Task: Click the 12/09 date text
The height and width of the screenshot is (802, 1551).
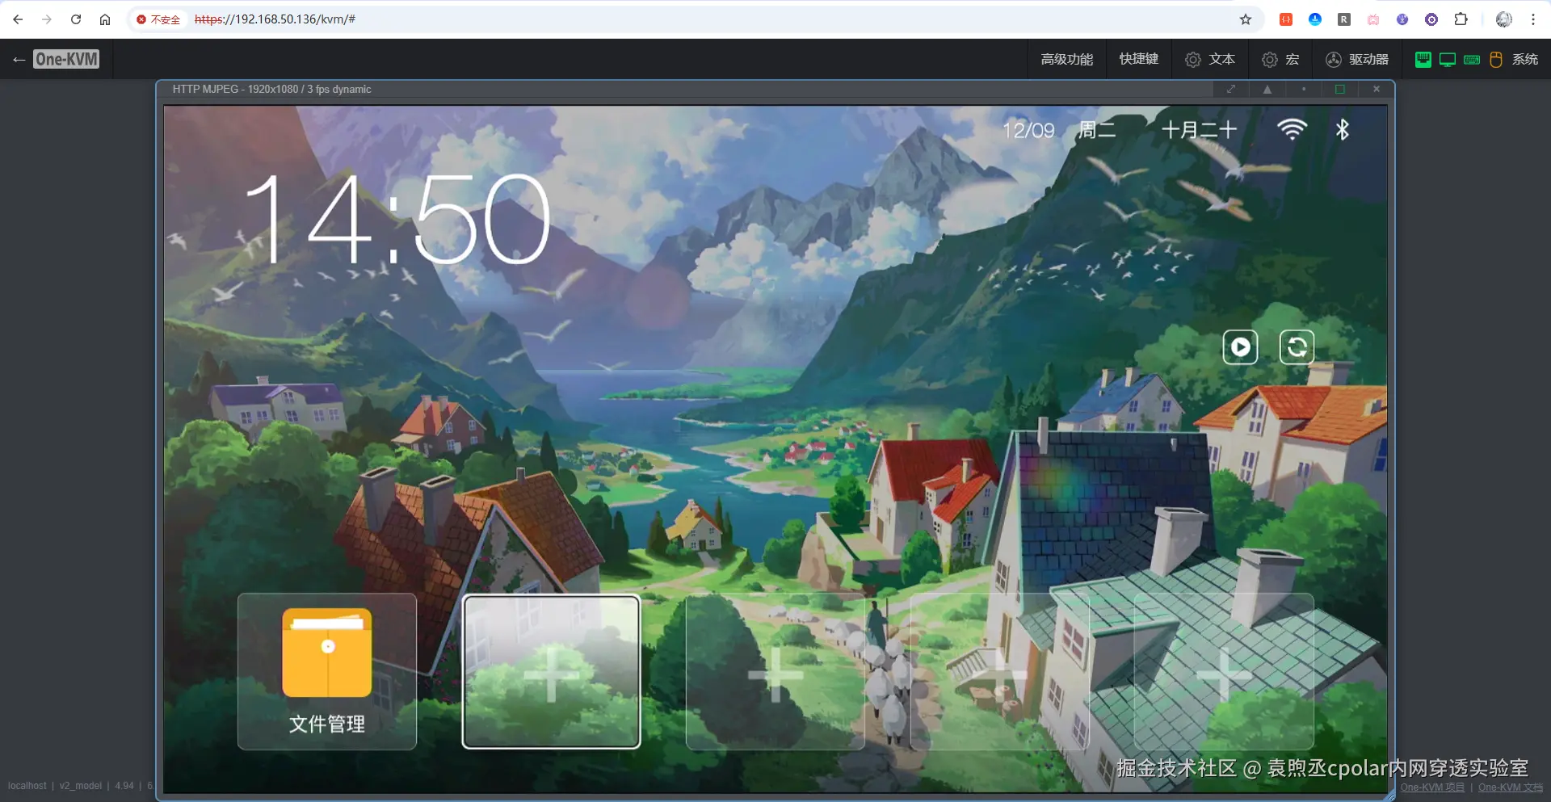Action: [1028, 130]
